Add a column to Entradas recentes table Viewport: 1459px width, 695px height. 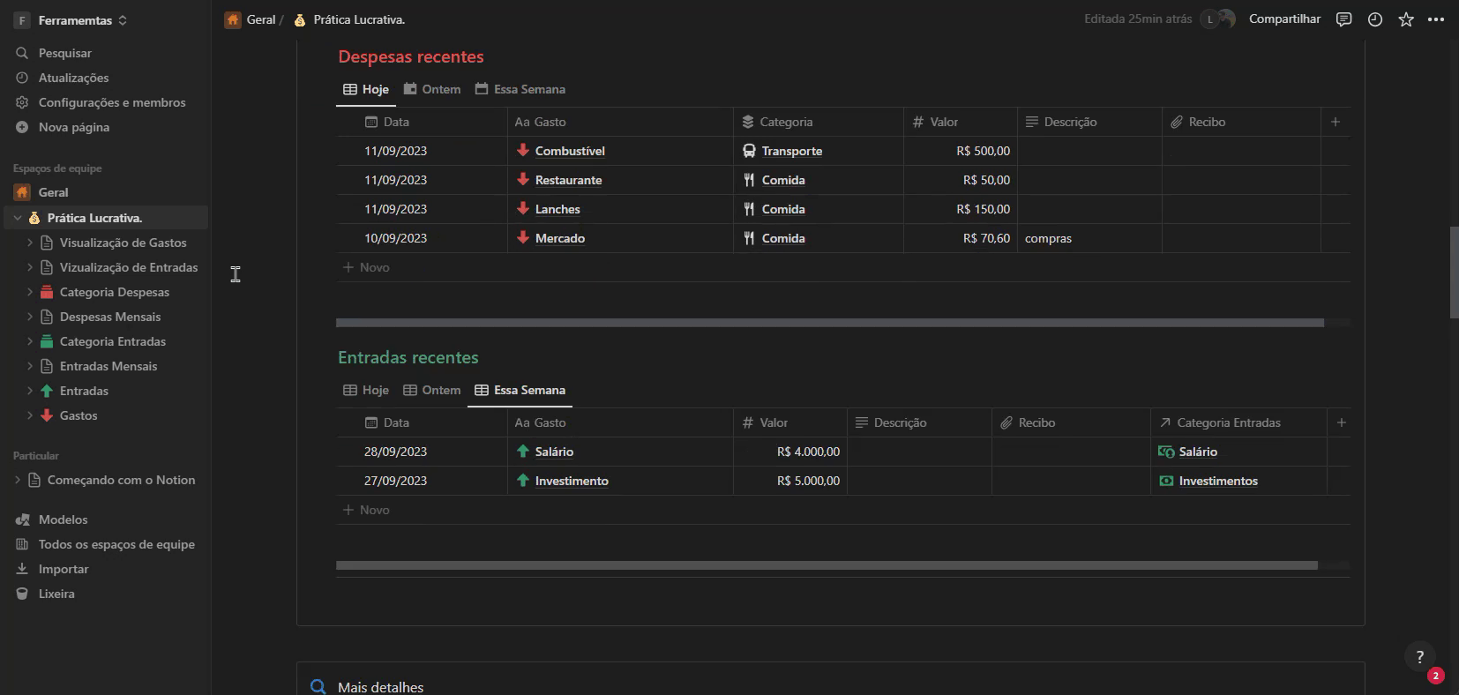click(1342, 422)
